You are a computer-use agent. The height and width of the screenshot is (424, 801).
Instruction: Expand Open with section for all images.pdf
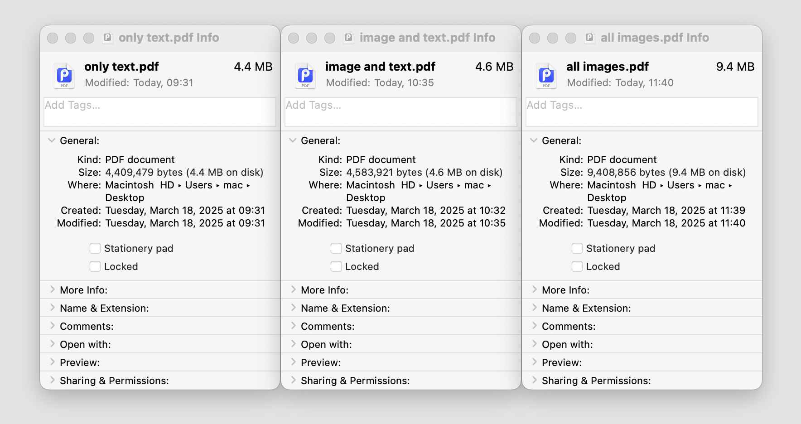(x=534, y=344)
